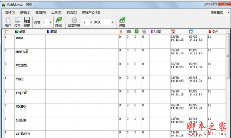Open the 编辑(E) menu
The height and width of the screenshot is (138, 231).
click(25, 13)
